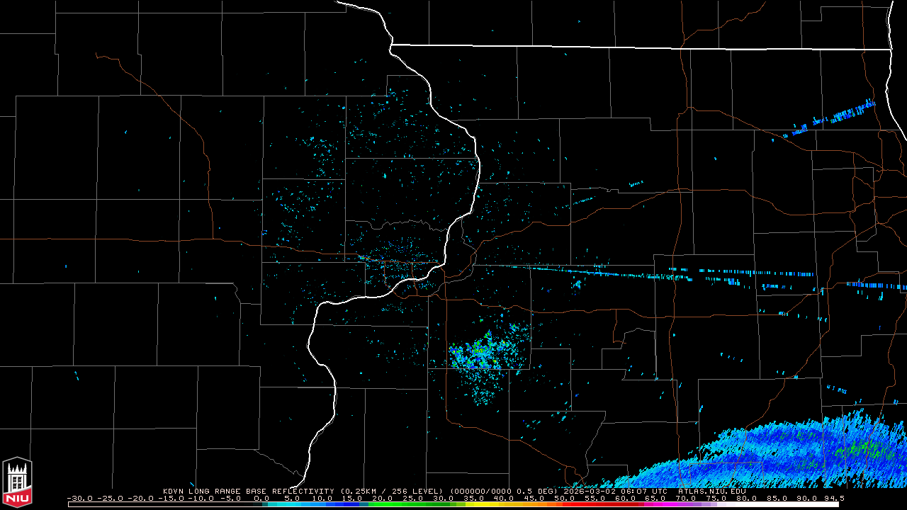Click the 06:07 UTC time text

(x=645, y=491)
